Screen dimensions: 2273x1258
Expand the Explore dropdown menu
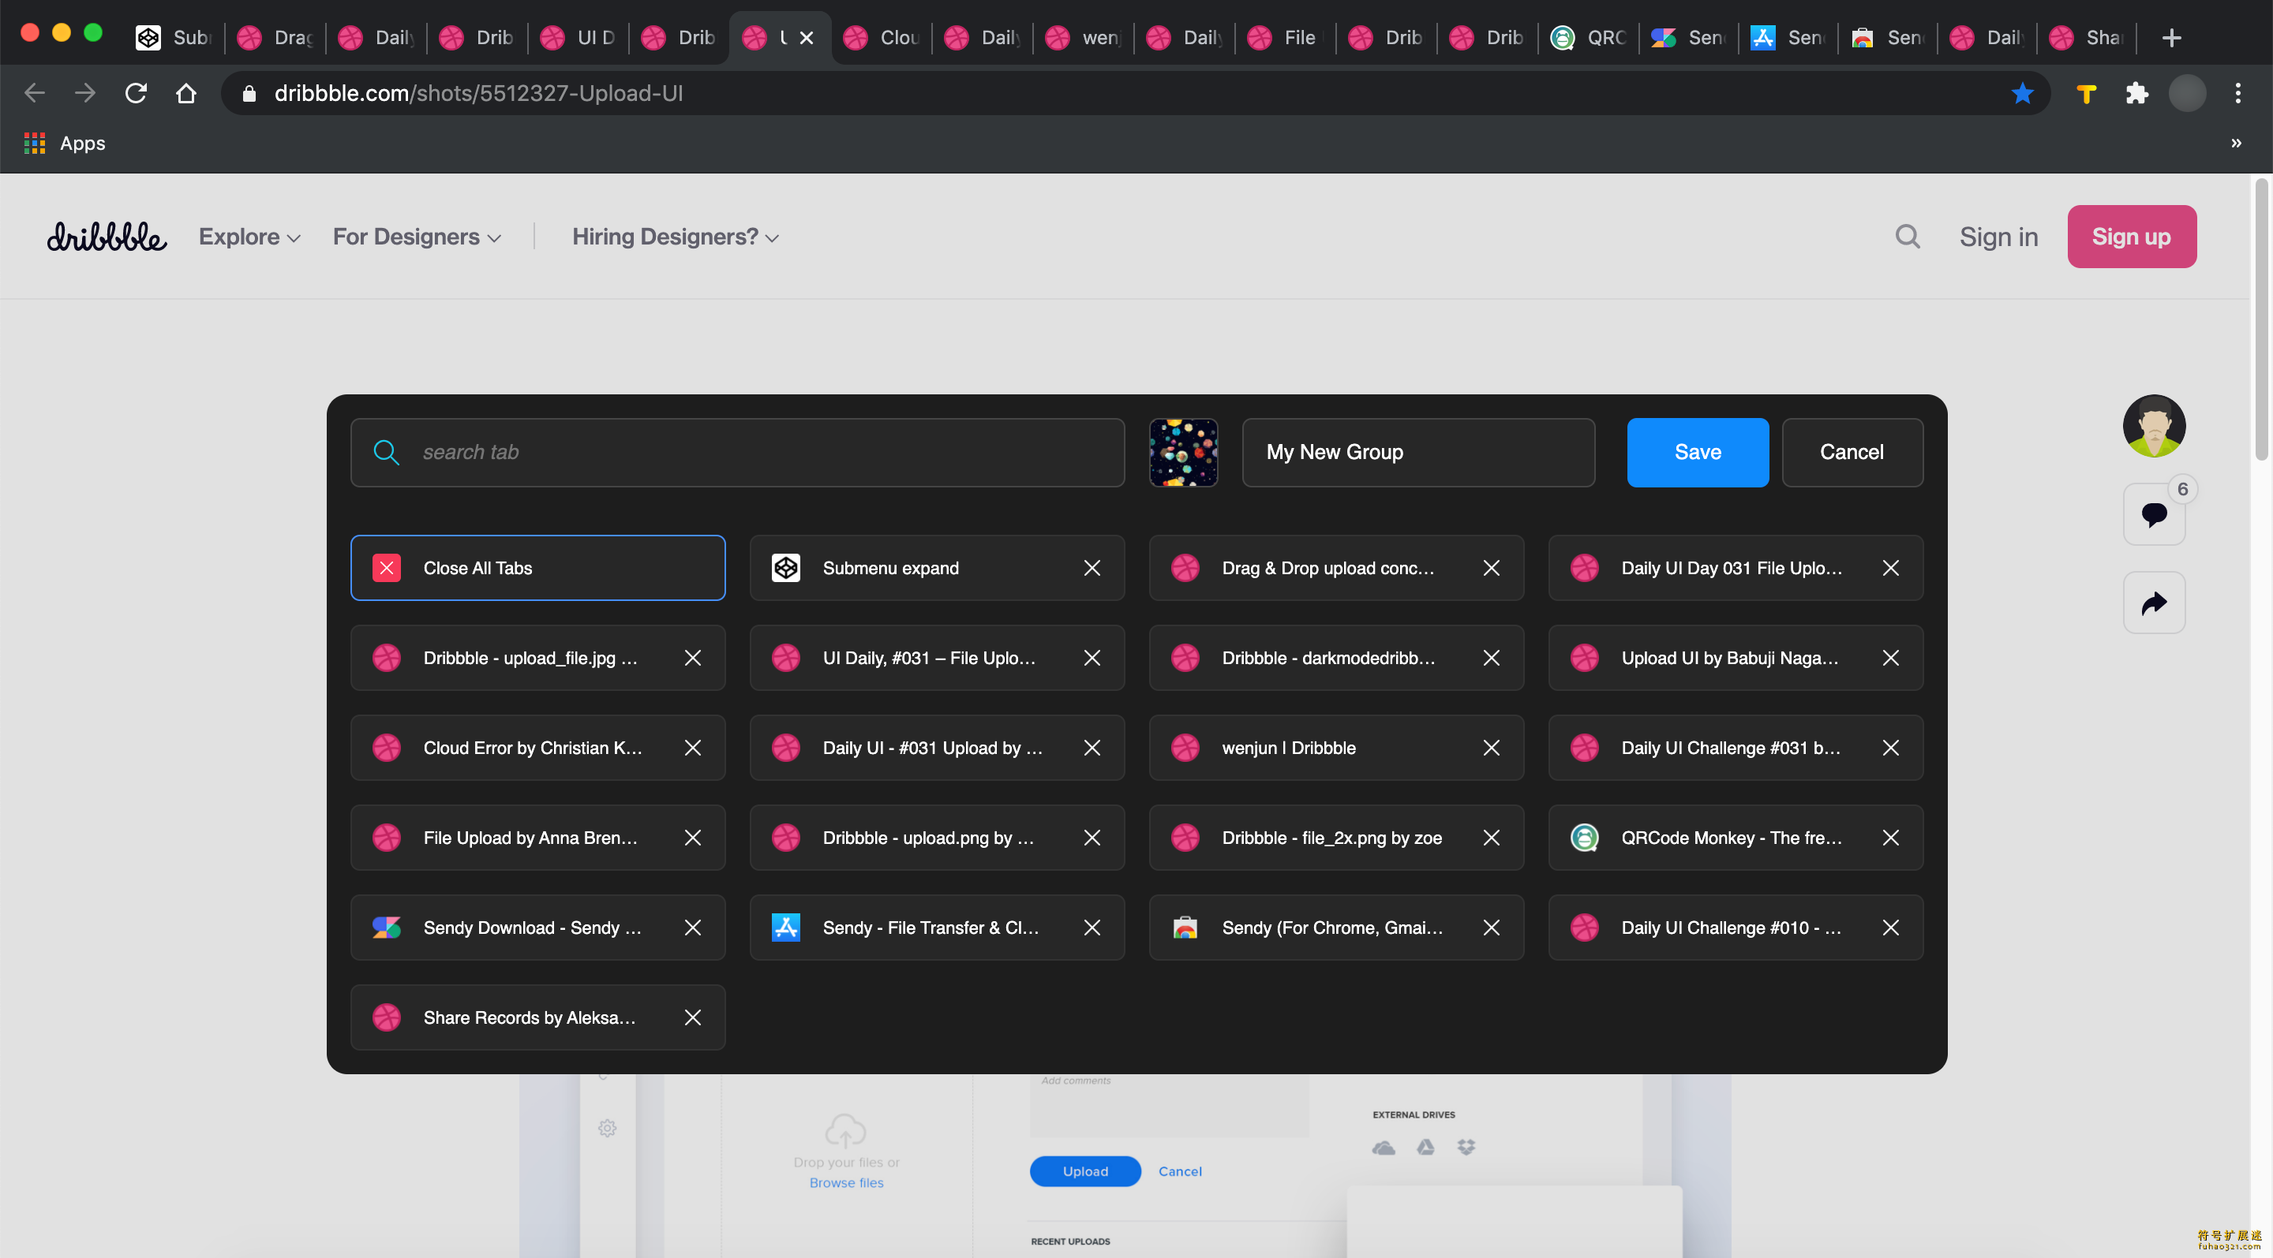point(249,237)
